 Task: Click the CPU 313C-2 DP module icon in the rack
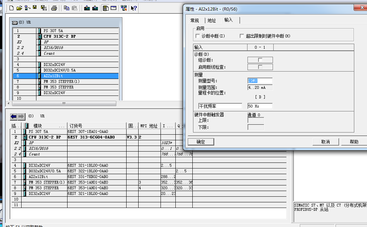tap(40, 36)
